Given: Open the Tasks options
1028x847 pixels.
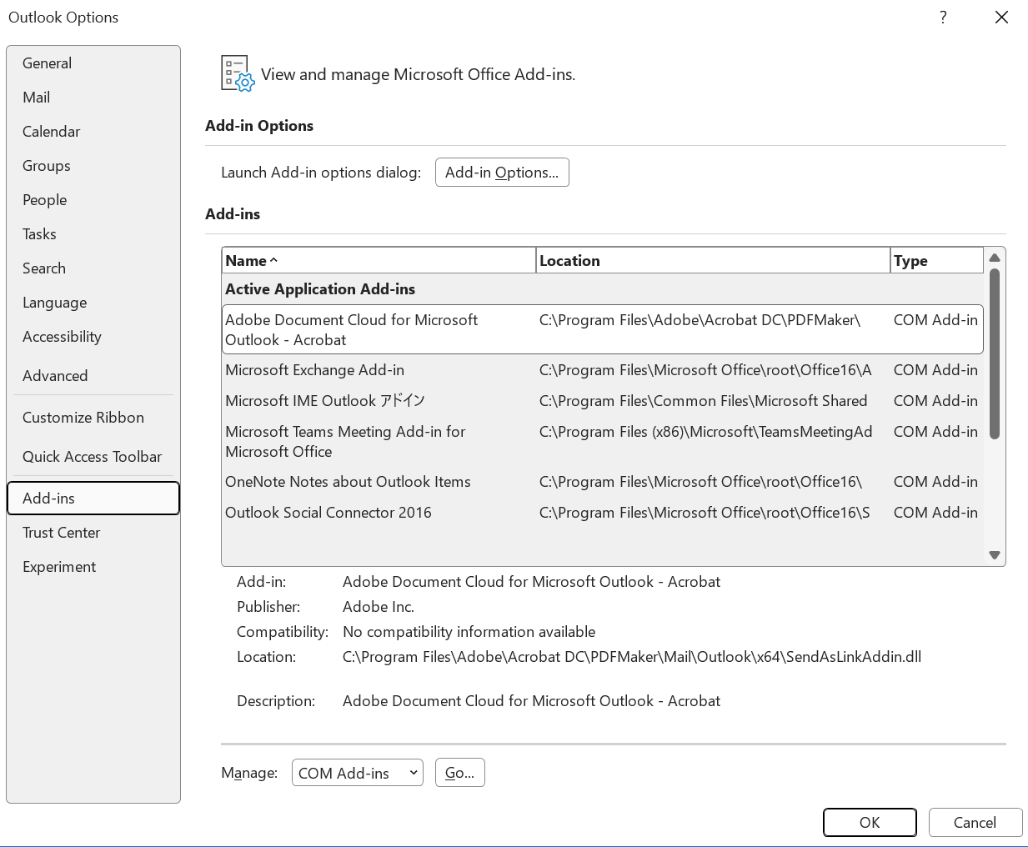Looking at the screenshot, I should 93,234.
